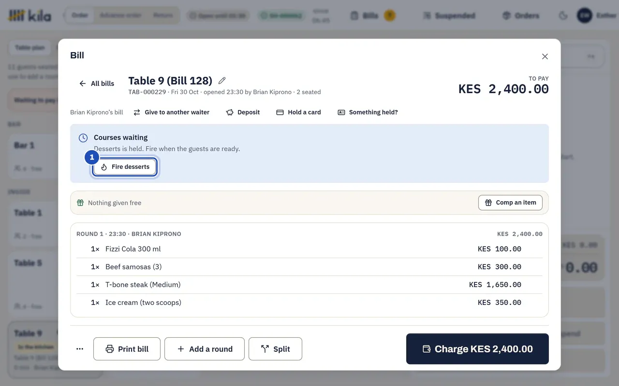
Task: Open the Table plan tab in background
Action: coord(29,48)
